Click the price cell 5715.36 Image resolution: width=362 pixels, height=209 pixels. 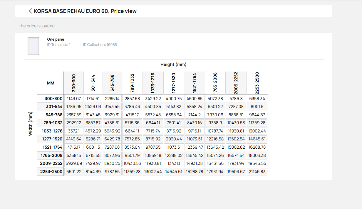coord(132,123)
